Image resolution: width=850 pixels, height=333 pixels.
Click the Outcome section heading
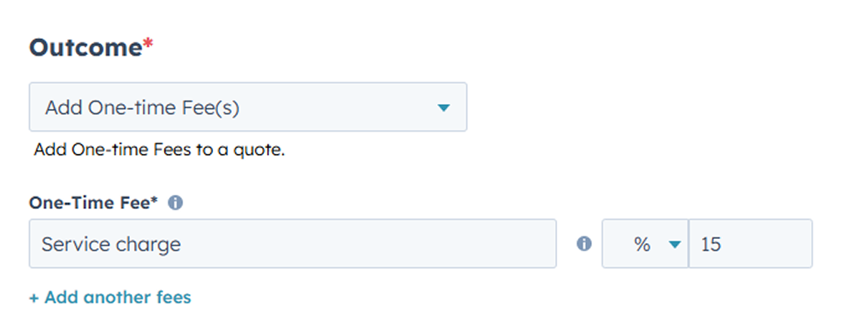click(86, 47)
